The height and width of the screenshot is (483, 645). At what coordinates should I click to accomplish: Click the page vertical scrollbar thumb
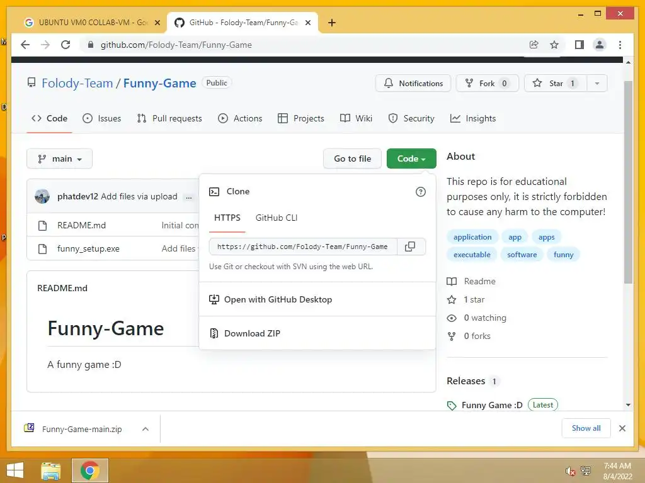628,183
